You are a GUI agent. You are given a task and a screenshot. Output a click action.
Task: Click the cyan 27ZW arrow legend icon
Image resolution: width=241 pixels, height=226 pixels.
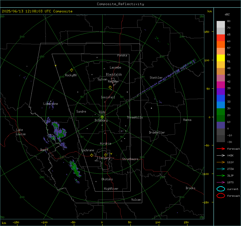221,169
